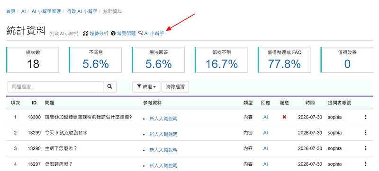Click the AI response link for row 13299
This screenshot has width=379, height=171.
coord(265,133)
